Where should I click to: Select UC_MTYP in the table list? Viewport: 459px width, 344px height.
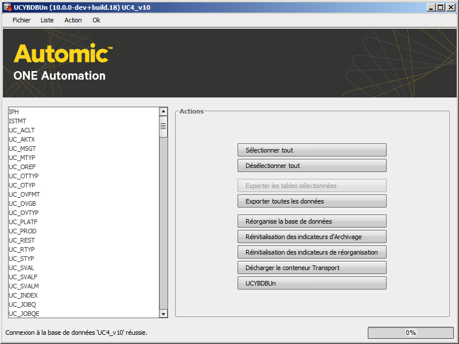[84, 158]
